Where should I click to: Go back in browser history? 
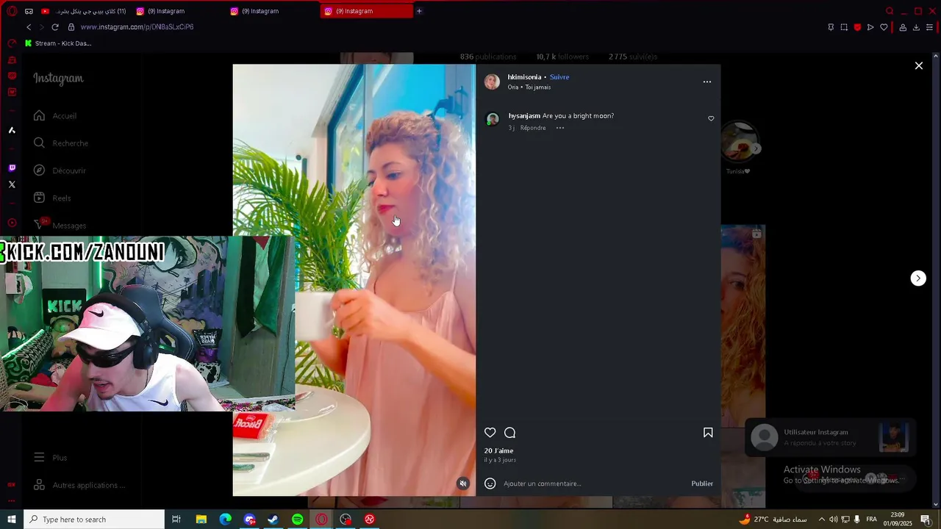[x=29, y=27]
